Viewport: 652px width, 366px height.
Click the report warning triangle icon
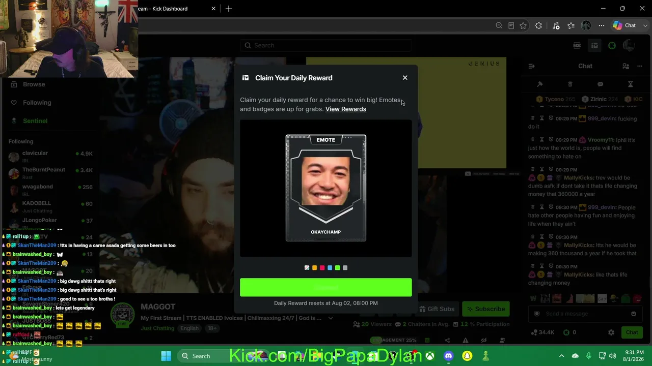pos(465,341)
